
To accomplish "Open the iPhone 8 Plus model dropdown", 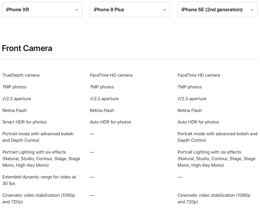I will (130, 10).
